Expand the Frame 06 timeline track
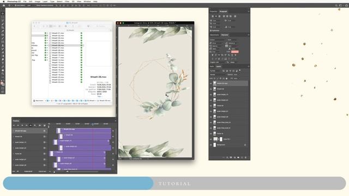 click(x=14, y=154)
